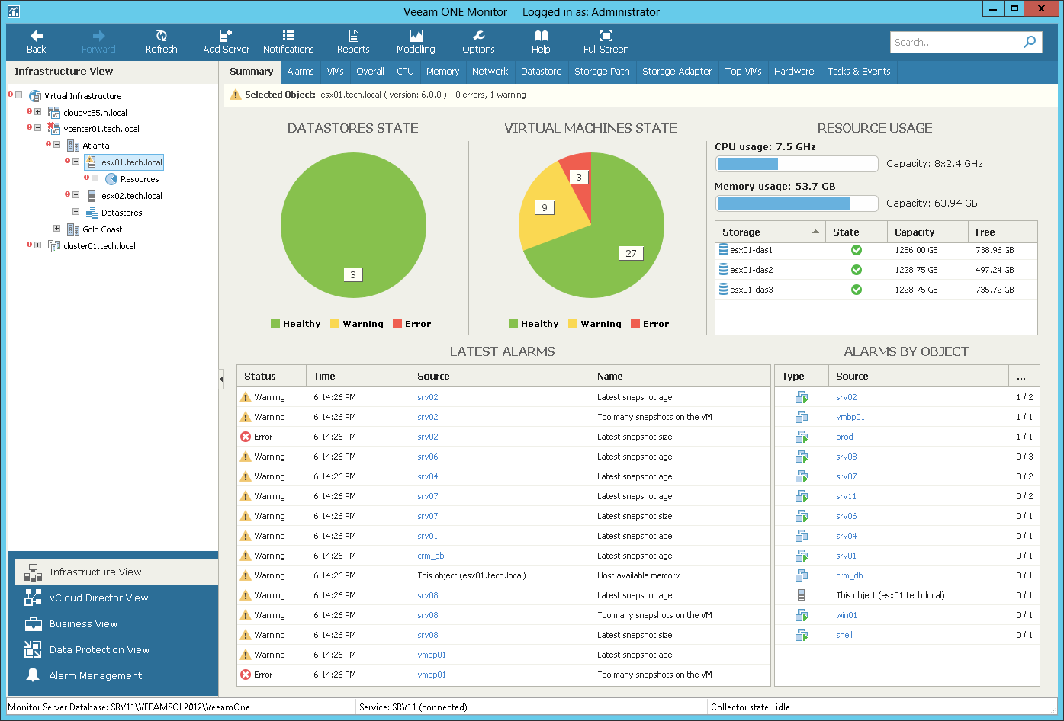This screenshot has height=721, width=1064.
Task: Click the Datastores icon in the tree
Action: coord(92,213)
